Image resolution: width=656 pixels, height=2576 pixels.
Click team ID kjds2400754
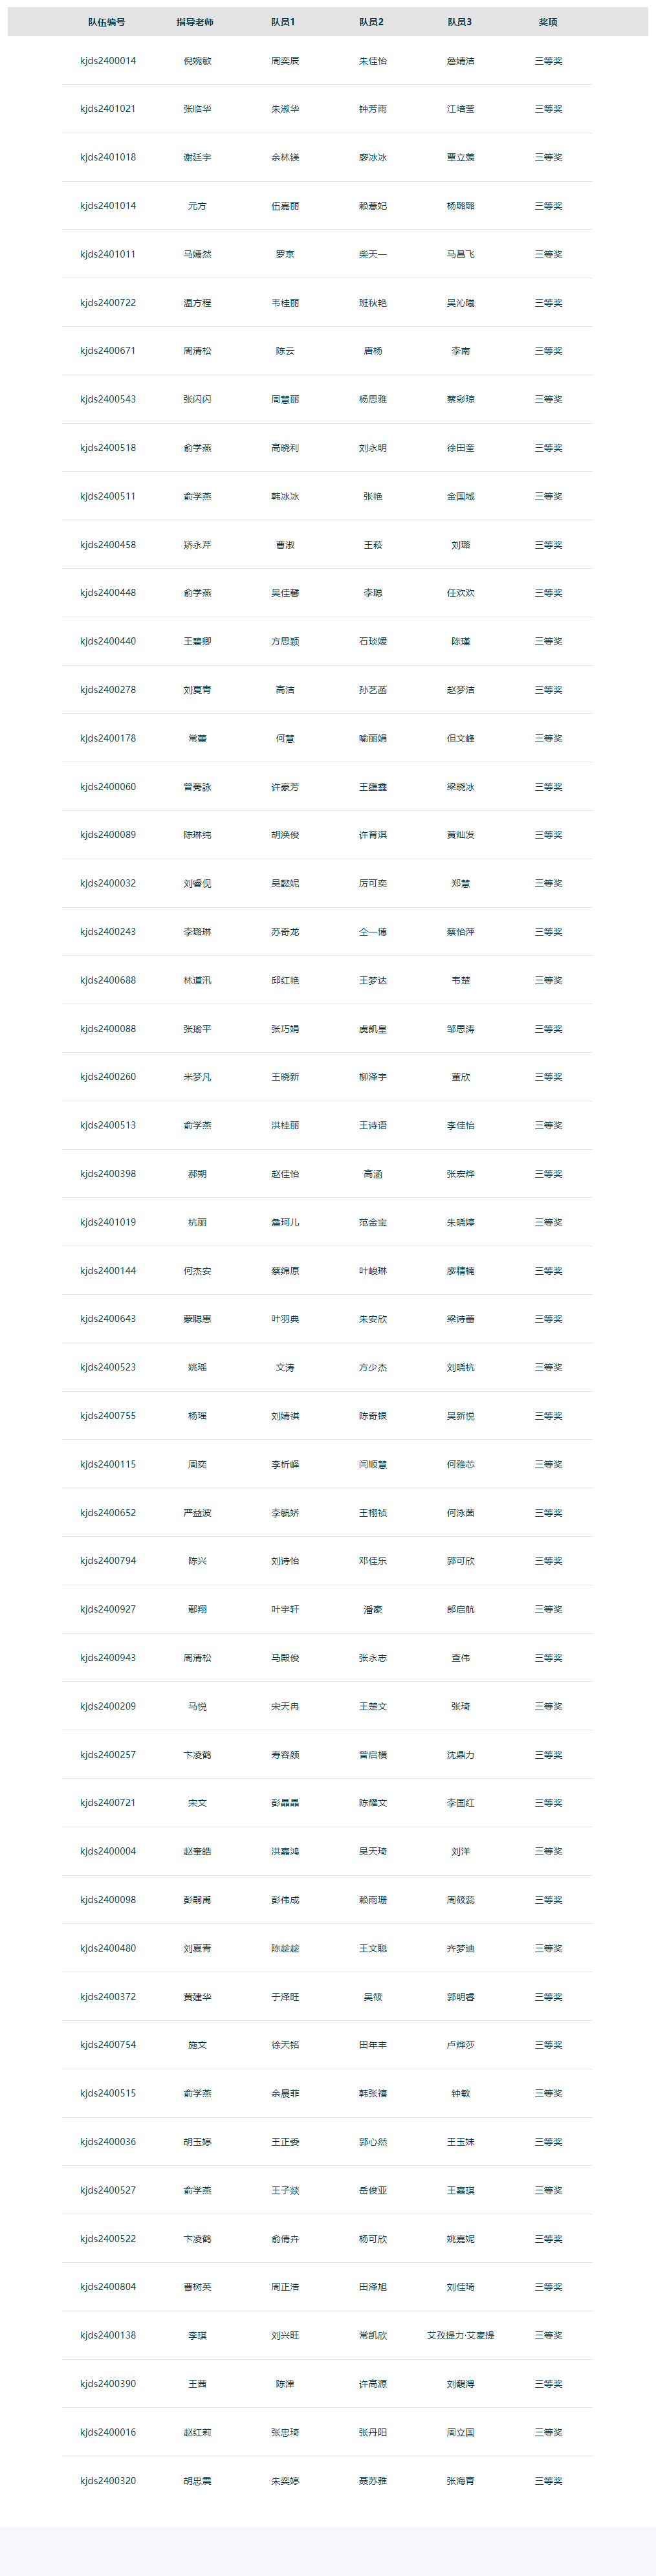(108, 2045)
